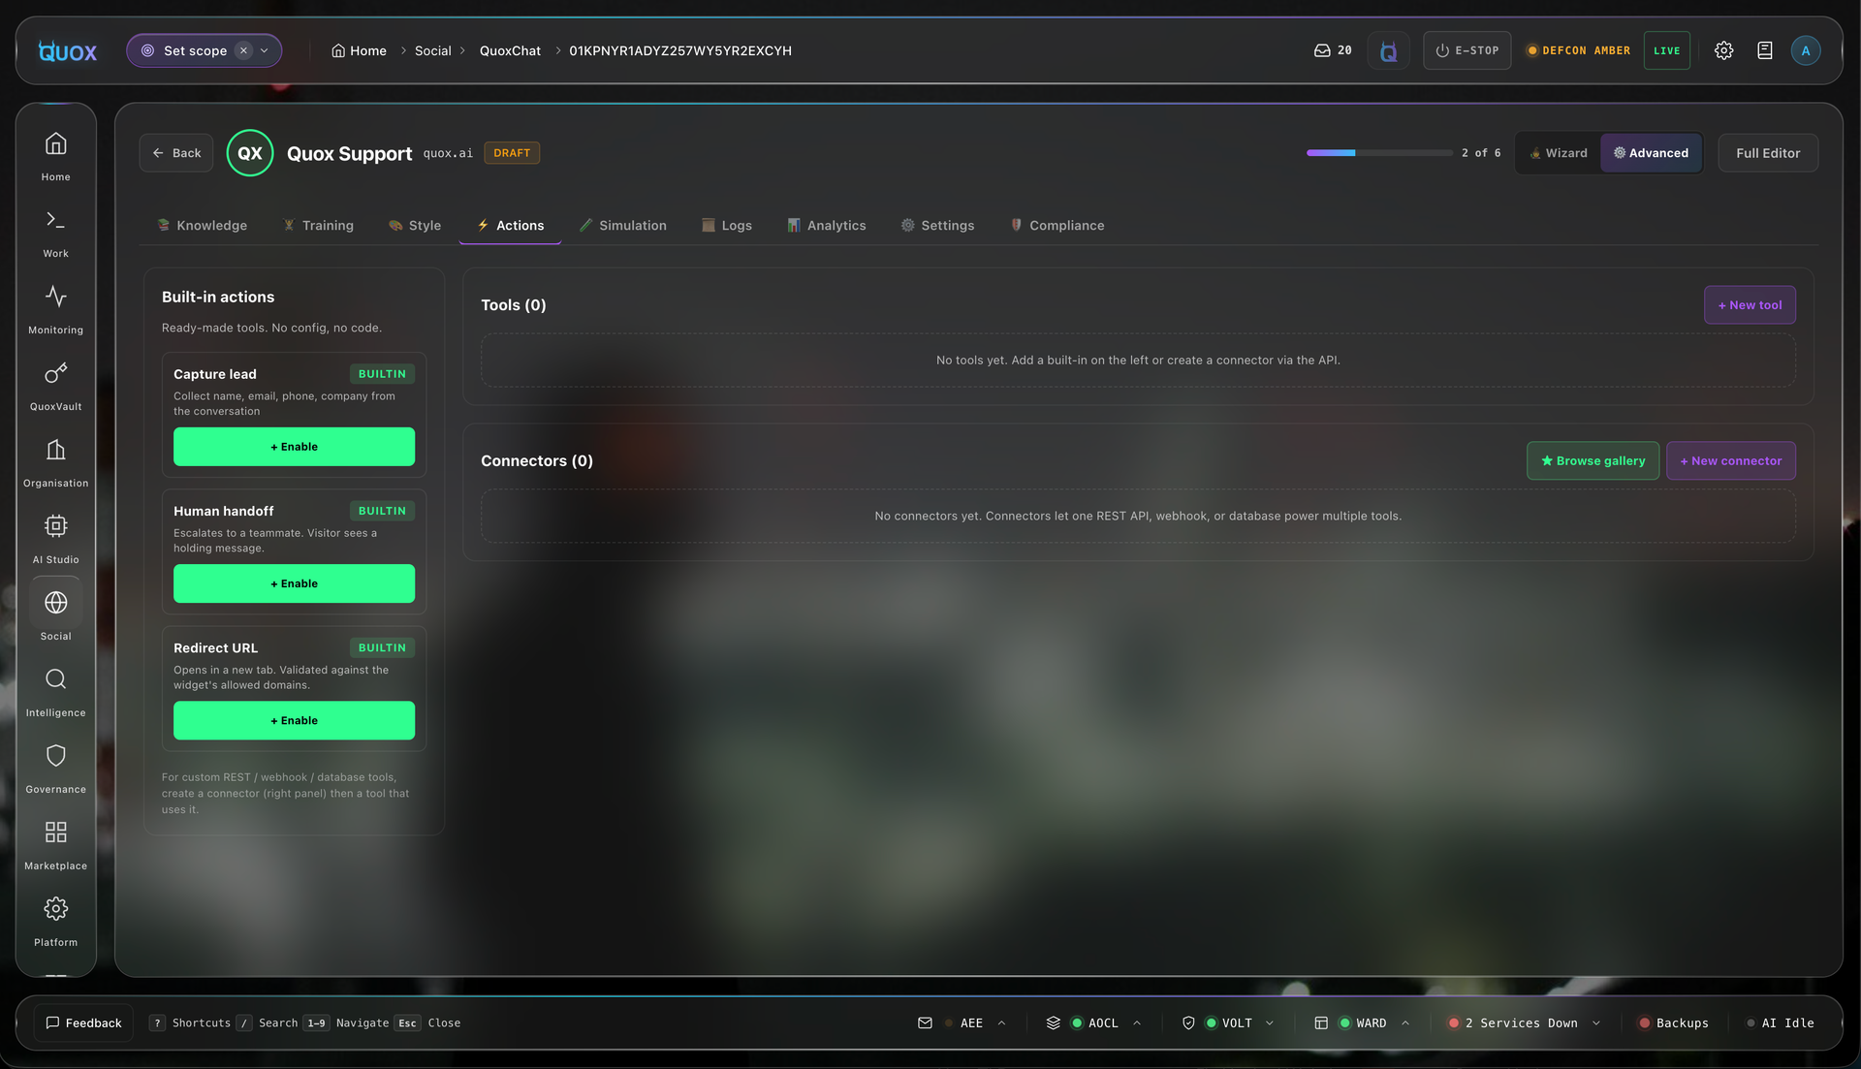Click the AI Idle status
This screenshot has height=1069, width=1861.
pos(1780,1022)
